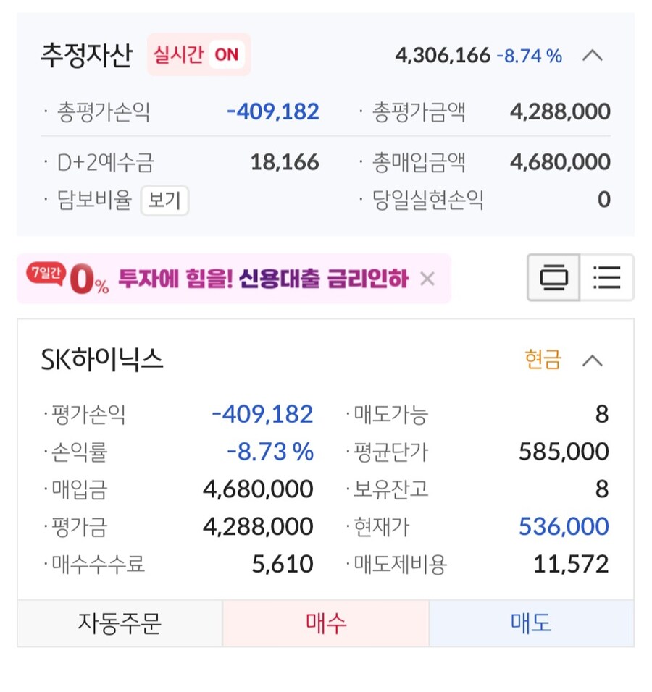Click the current price 536,000 link

[562, 526]
